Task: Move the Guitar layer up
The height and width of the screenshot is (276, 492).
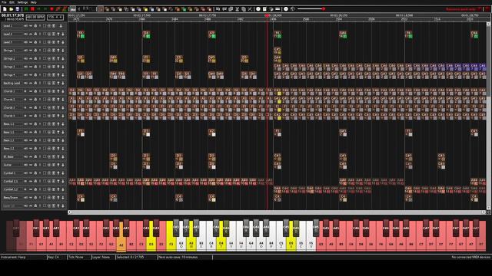Action: [x=58, y=165]
